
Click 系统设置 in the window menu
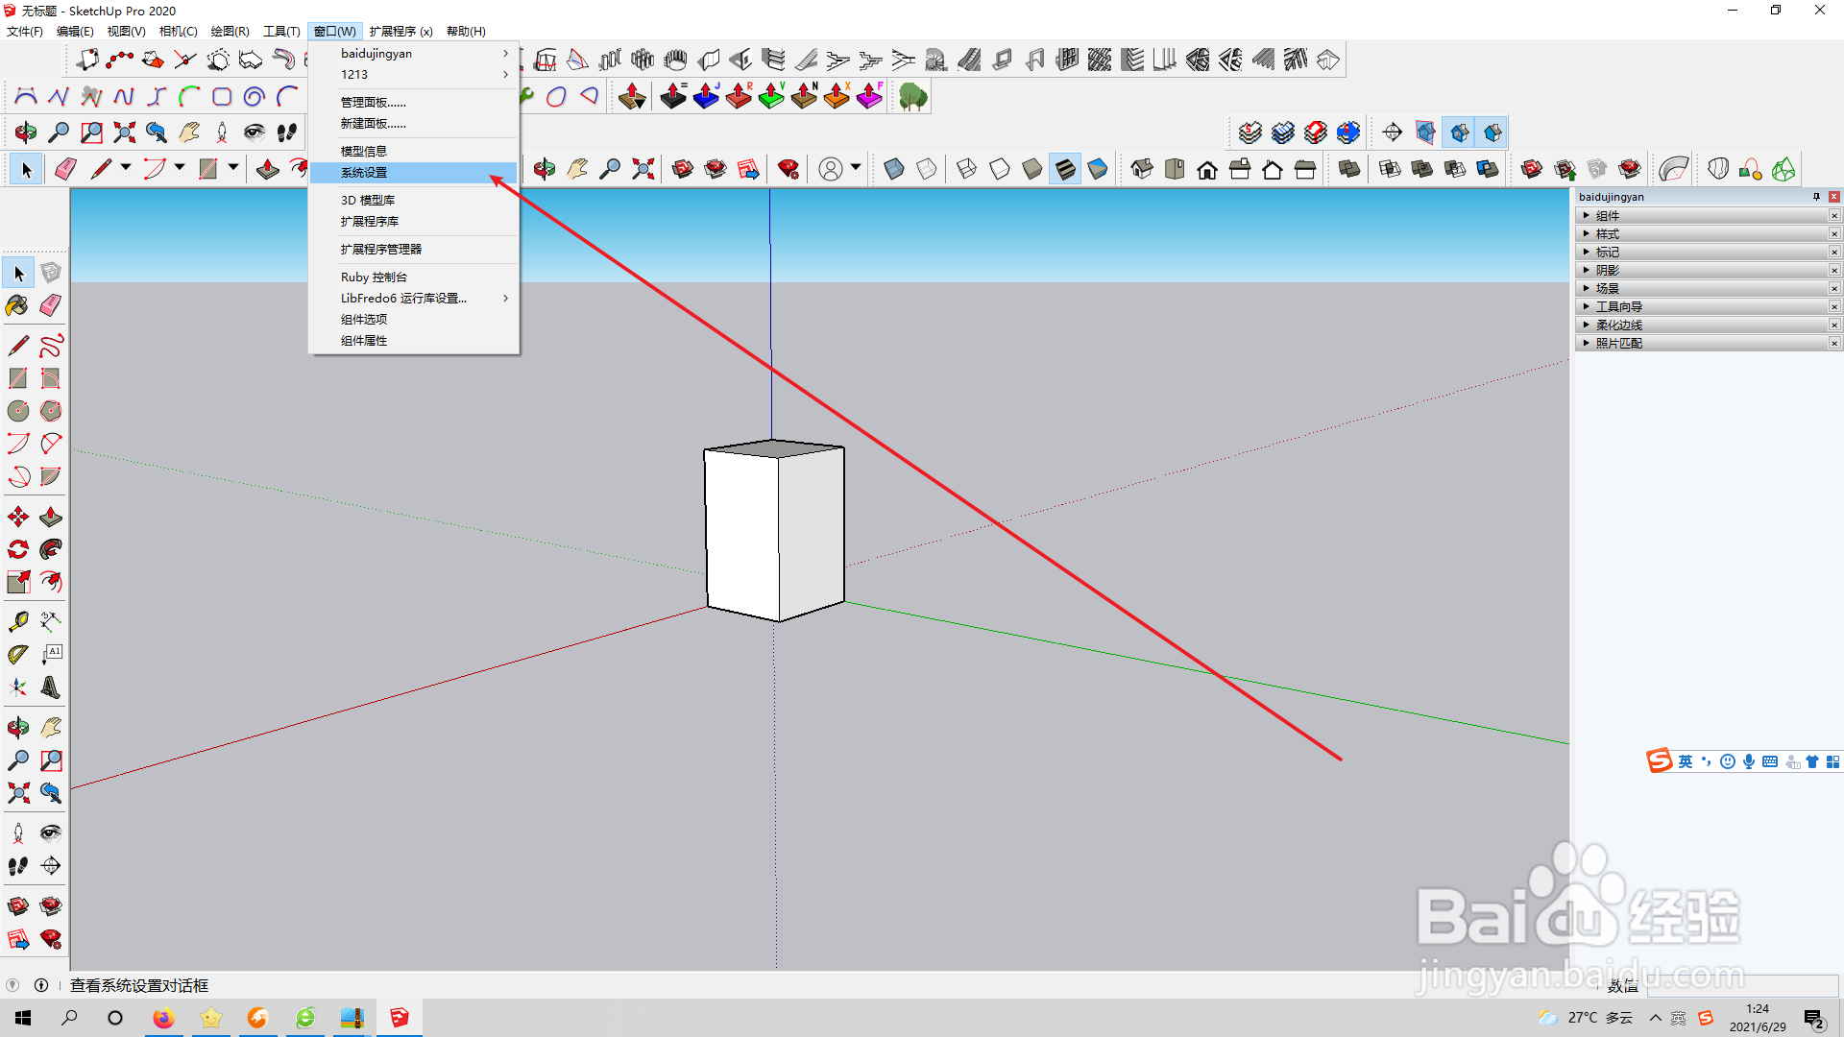pyautogui.click(x=364, y=173)
